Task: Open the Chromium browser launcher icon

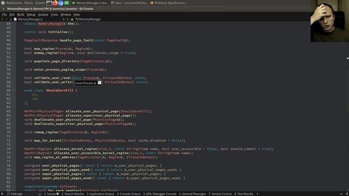Action: pyautogui.click(x=61, y=3)
